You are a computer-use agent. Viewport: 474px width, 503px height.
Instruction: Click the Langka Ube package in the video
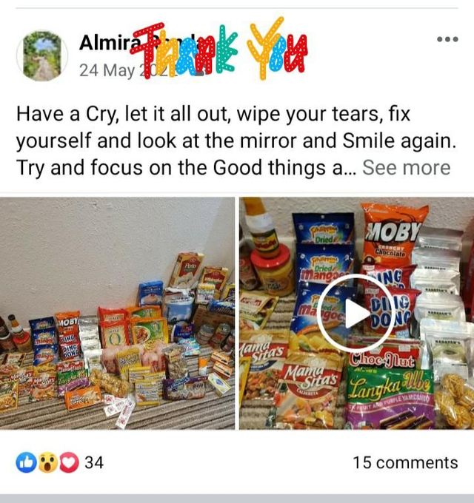pyautogui.click(x=390, y=396)
